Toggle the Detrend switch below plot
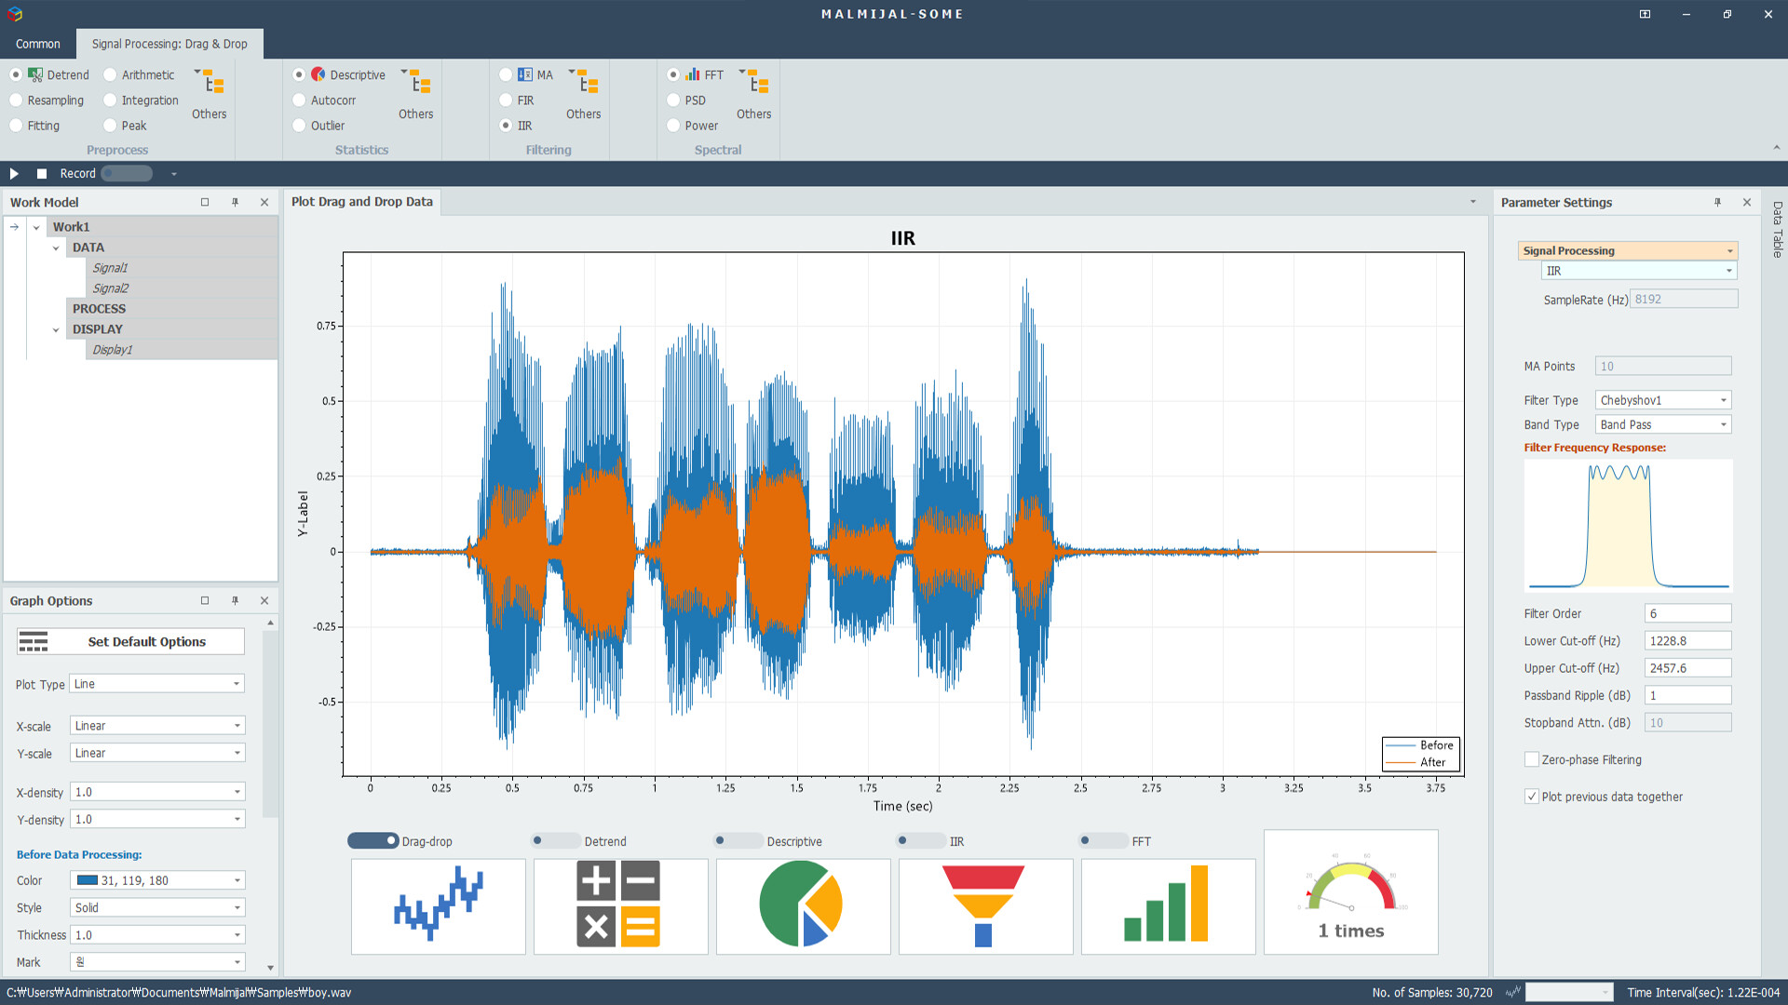Viewport: 1788px width, 1005px height. (x=554, y=841)
